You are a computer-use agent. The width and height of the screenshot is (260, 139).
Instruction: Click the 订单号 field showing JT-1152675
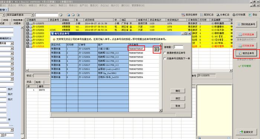[207, 76]
